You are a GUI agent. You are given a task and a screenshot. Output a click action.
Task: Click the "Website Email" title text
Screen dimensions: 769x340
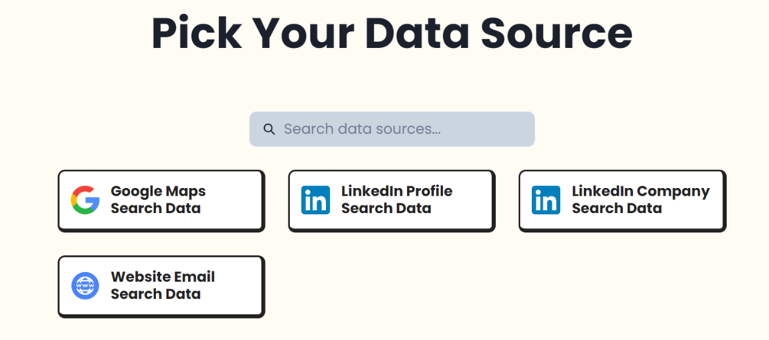(x=163, y=277)
